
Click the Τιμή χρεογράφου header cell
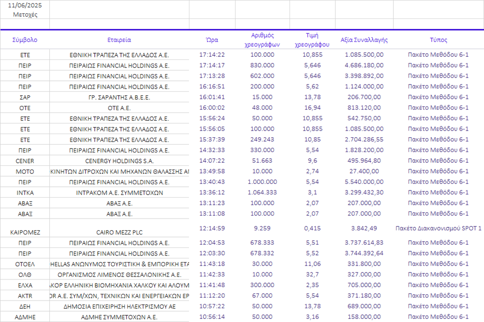312,40
